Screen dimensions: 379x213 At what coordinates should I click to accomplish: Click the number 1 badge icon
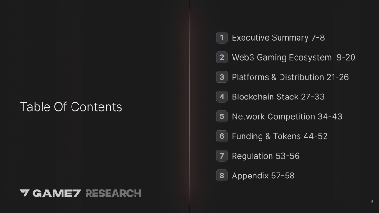click(x=222, y=38)
